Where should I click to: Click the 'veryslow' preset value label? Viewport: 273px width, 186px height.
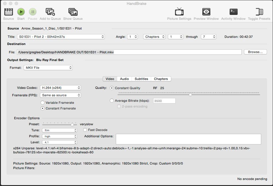coord(86,124)
